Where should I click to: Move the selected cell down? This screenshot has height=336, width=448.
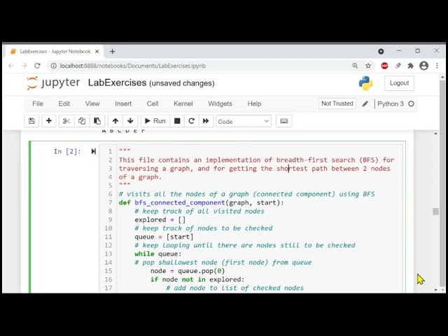130,121
